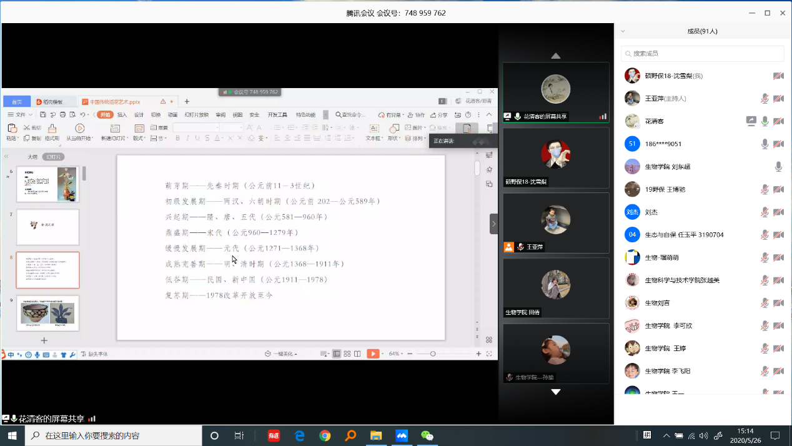Toggle the microphone icon for 生物学院 刘东超
Viewport: 792px width, 446px height.
point(778,167)
